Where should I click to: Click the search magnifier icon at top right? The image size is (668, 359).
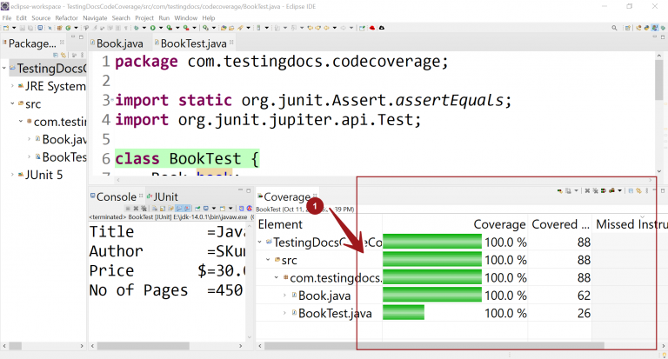click(x=614, y=28)
